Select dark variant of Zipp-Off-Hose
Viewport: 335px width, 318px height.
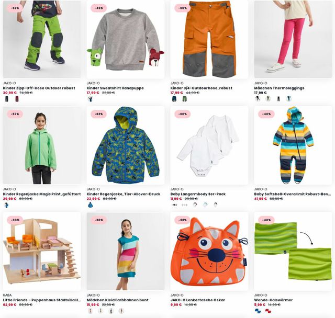point(7,99)
